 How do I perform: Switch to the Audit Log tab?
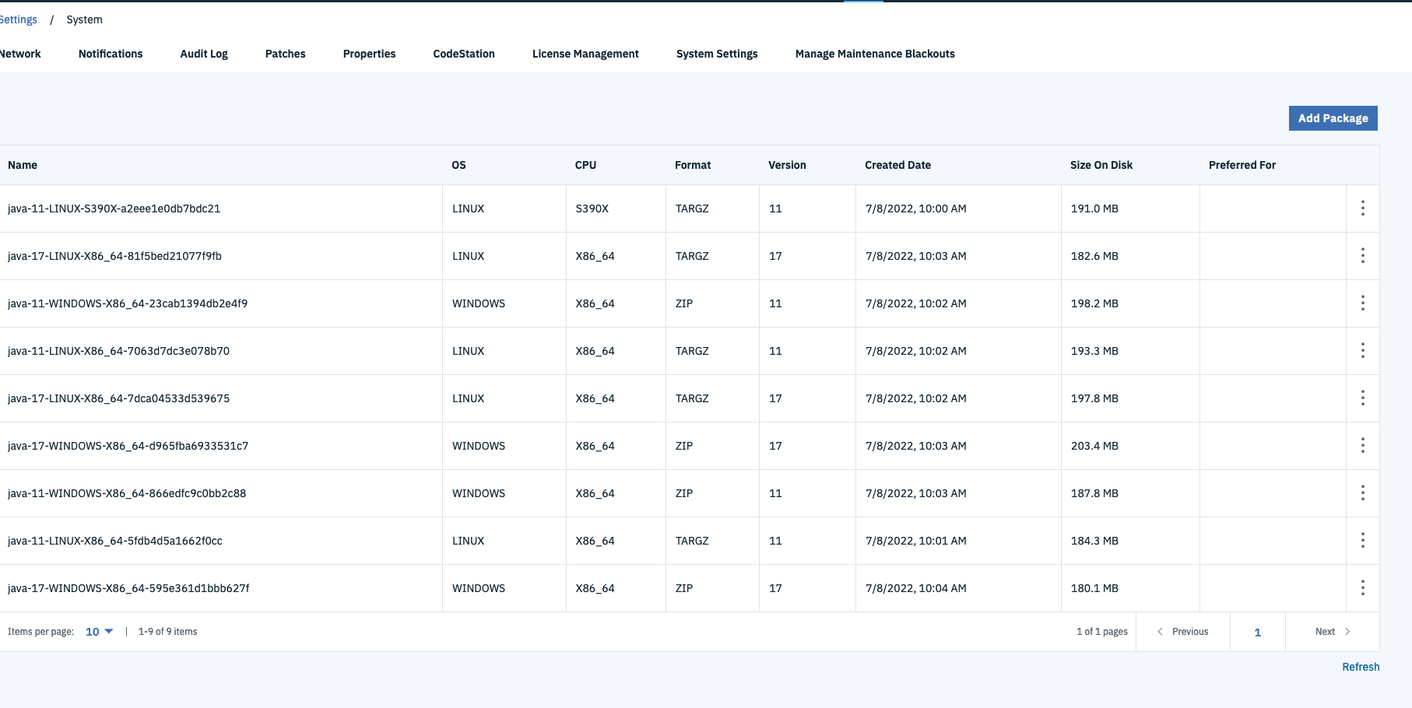pyautogui.click(x=204, y=54)
